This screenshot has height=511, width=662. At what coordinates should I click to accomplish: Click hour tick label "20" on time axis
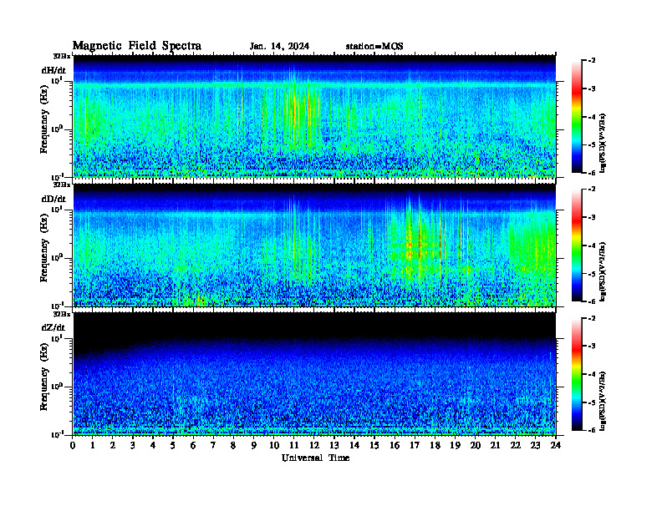click(x=476, y=446)
